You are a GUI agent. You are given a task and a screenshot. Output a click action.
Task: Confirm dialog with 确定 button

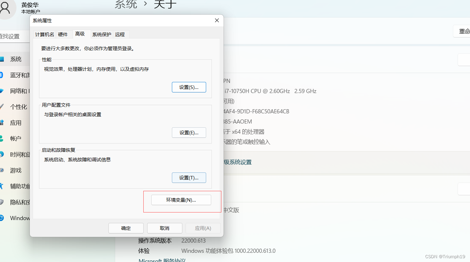point(126,228)
